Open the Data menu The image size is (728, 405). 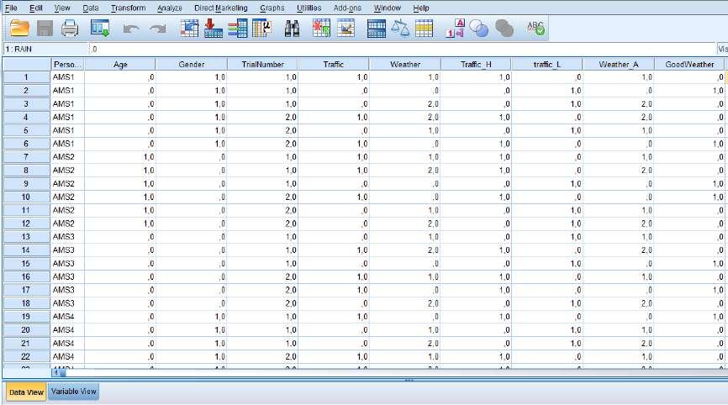click(x=91, y=8)
